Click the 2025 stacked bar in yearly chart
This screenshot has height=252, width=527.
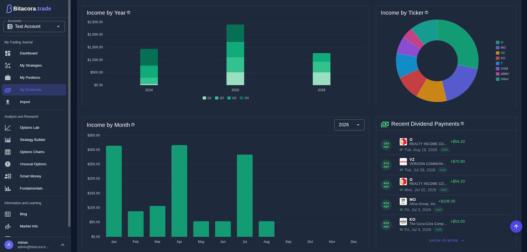(235, 55)
